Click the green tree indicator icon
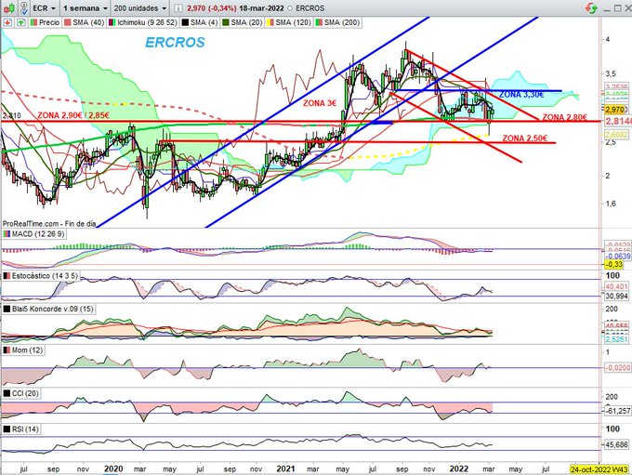This screenshot has width=632, height=475. coord(21,22)
